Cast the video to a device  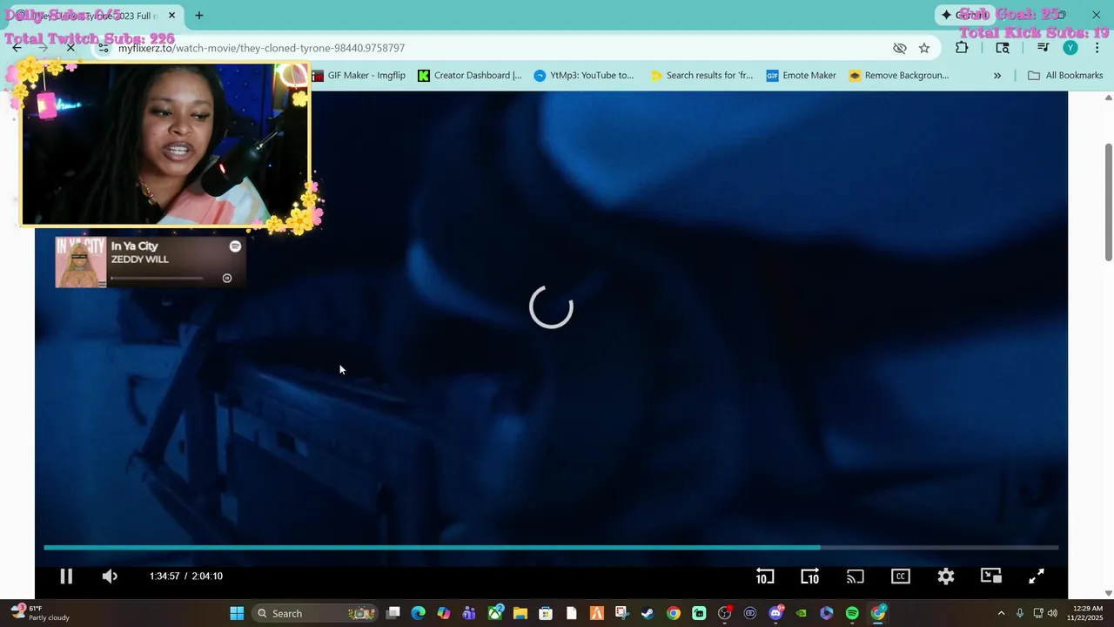click(856, 576)
